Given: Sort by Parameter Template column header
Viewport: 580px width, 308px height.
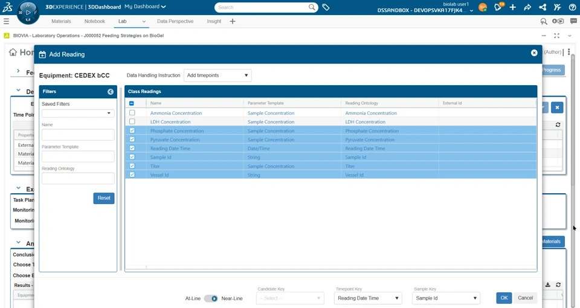Looking at the screenshot, I should click(x=266, y=103).
